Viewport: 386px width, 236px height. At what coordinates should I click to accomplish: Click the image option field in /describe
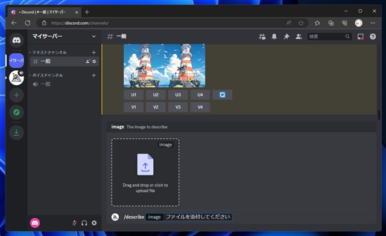[x=189, y=217]
